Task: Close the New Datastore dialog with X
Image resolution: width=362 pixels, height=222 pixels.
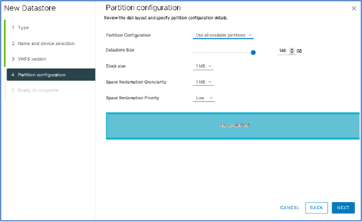Action: 353,9
